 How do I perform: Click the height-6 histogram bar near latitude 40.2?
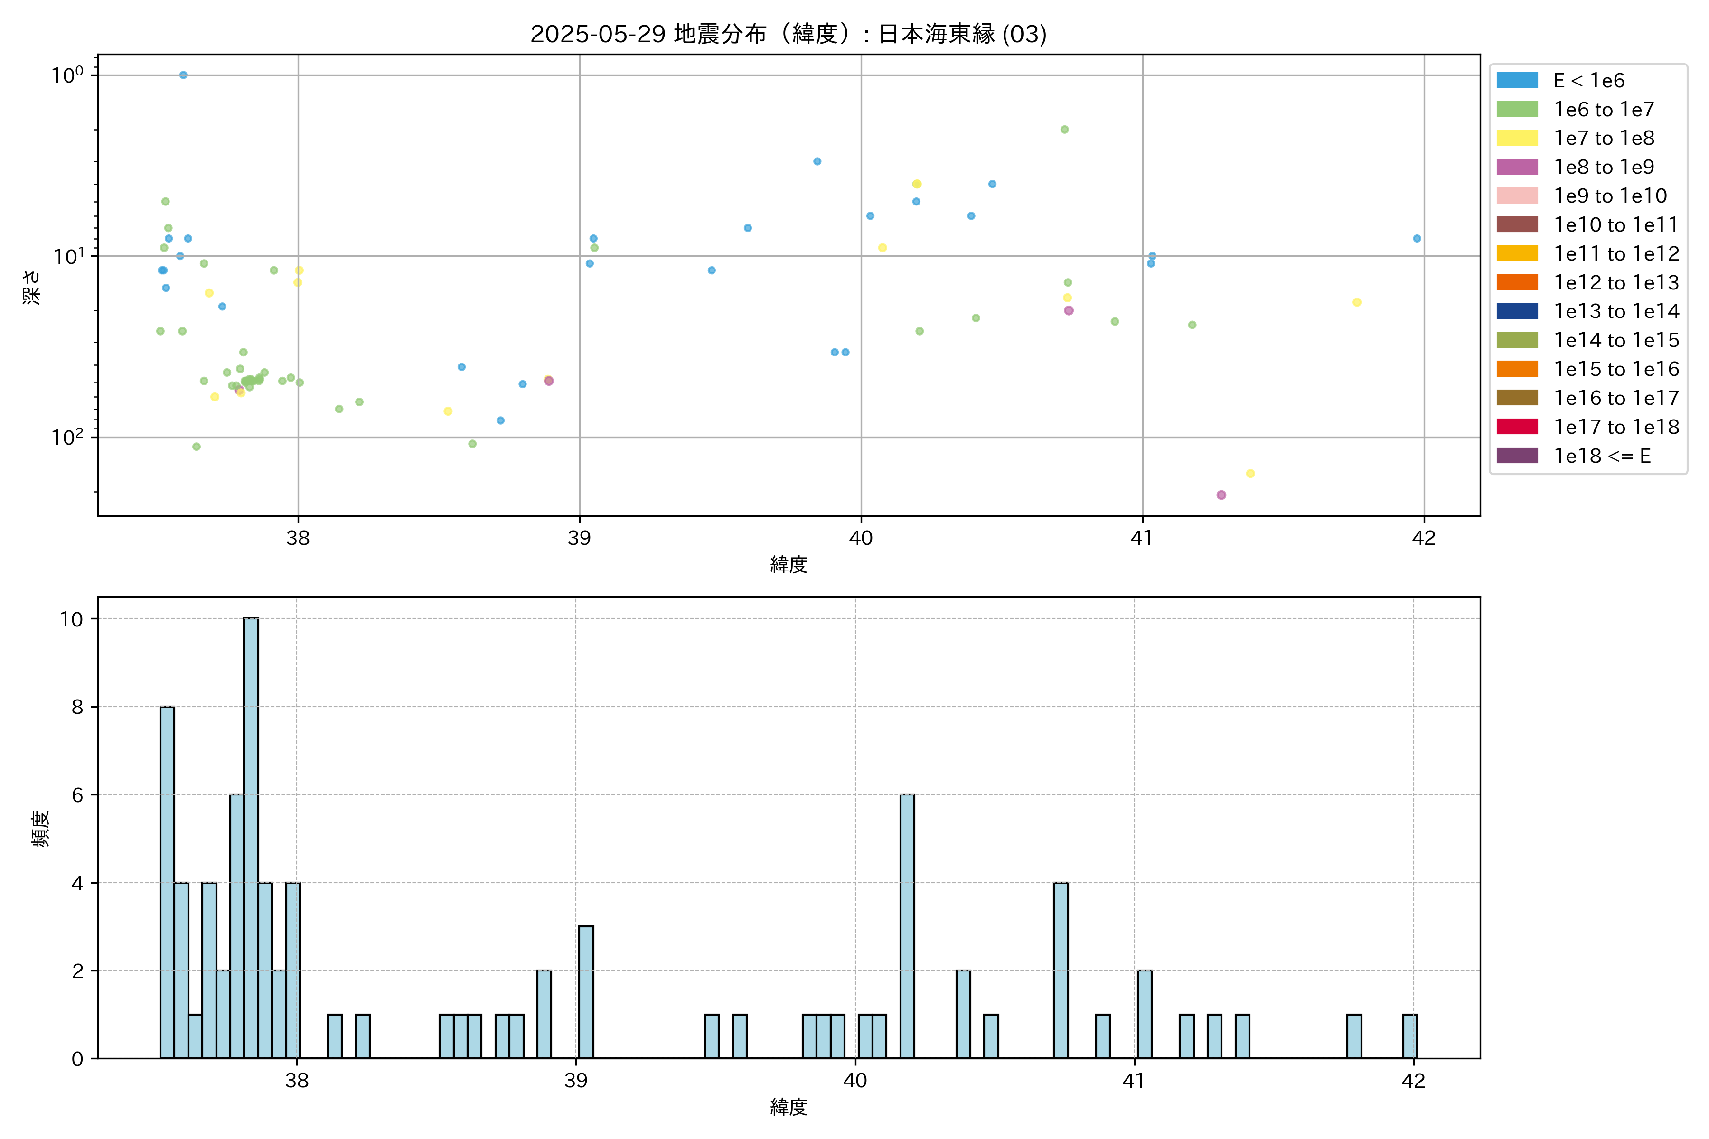coord(907,925)
